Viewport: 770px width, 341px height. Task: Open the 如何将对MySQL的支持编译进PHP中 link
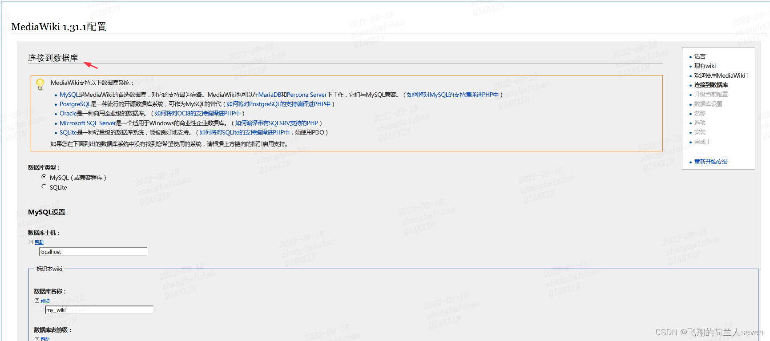point(453,95)
